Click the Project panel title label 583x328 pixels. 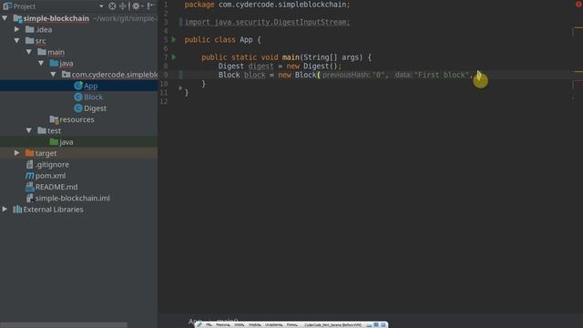pos(25,6)
